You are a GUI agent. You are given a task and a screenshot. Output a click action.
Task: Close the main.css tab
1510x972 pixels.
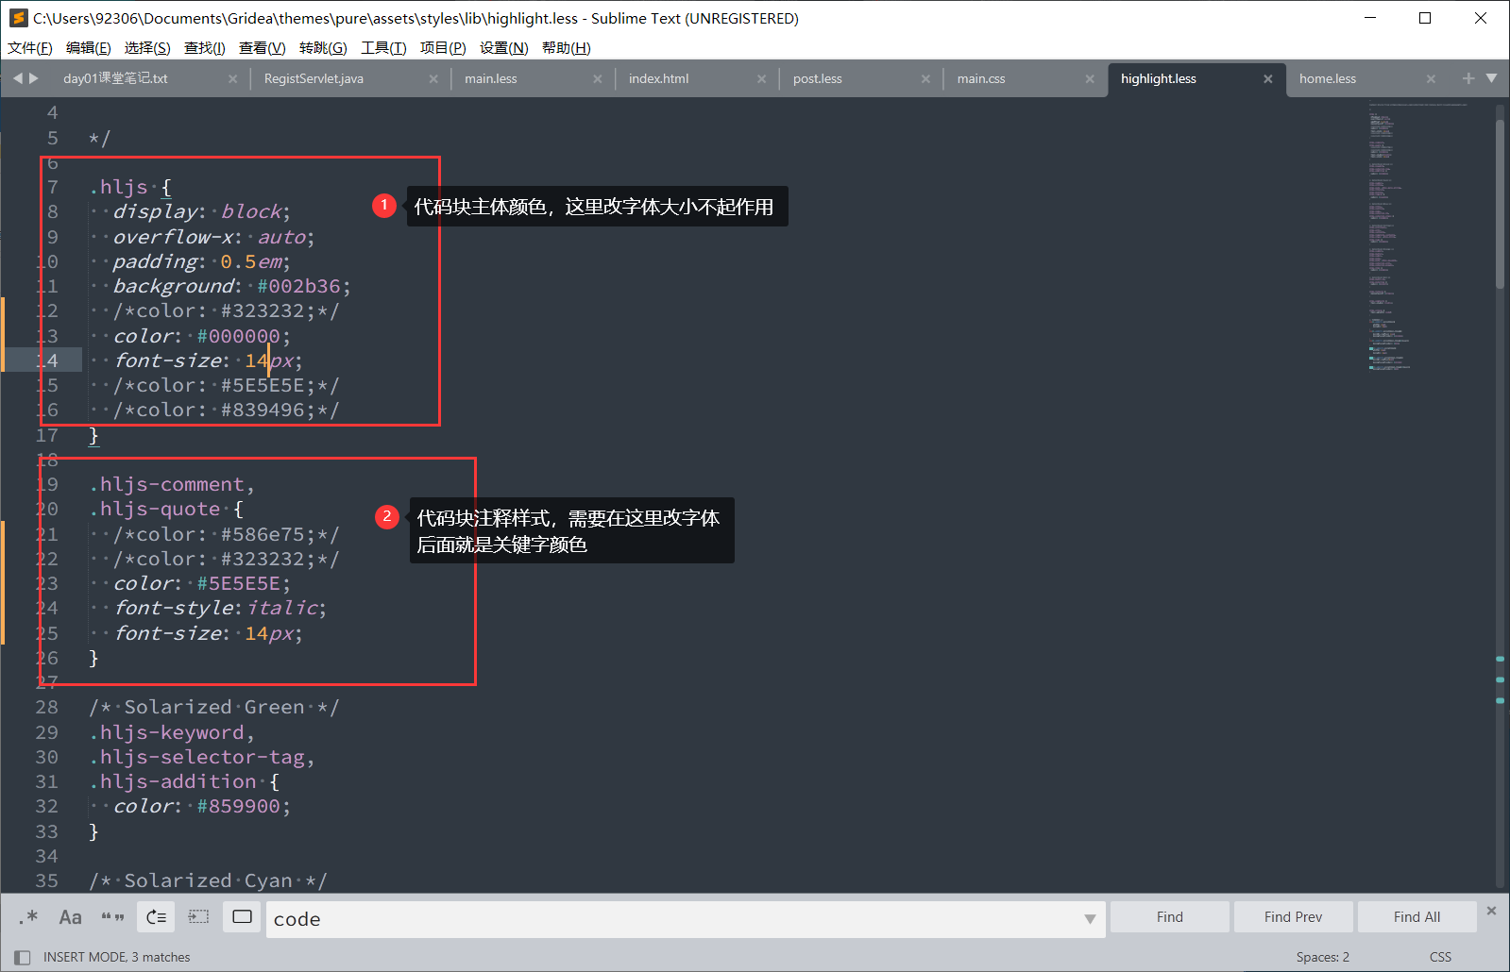1090,79
